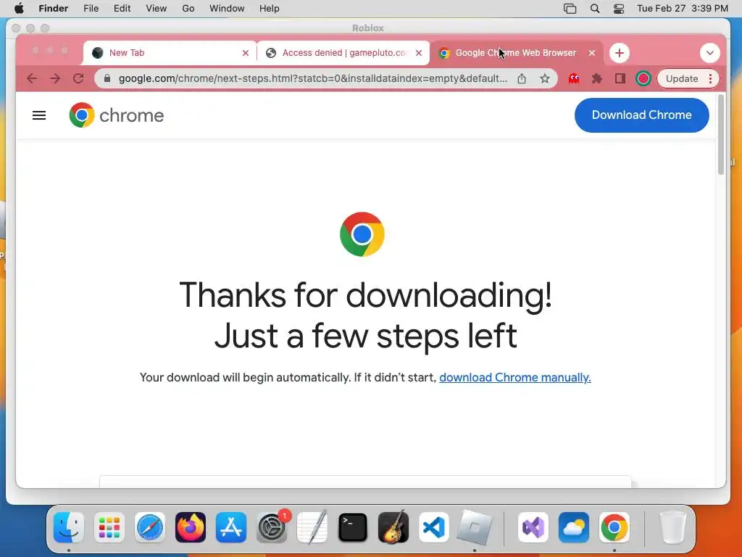Click the Chrome logo in page header
This screenshot has width=742, height=557.
(x=117, y=115)
